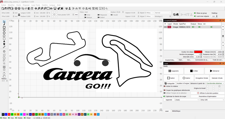
Task: Toggle the 'Lock inner objects' switch
Action: tap(195, 16)
